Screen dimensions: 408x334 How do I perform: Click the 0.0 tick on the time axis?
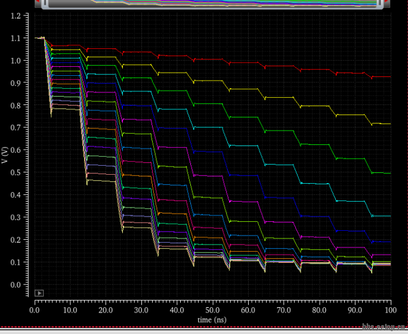(35, 311)
